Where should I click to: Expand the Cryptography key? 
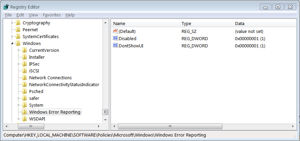click(12, 23)
